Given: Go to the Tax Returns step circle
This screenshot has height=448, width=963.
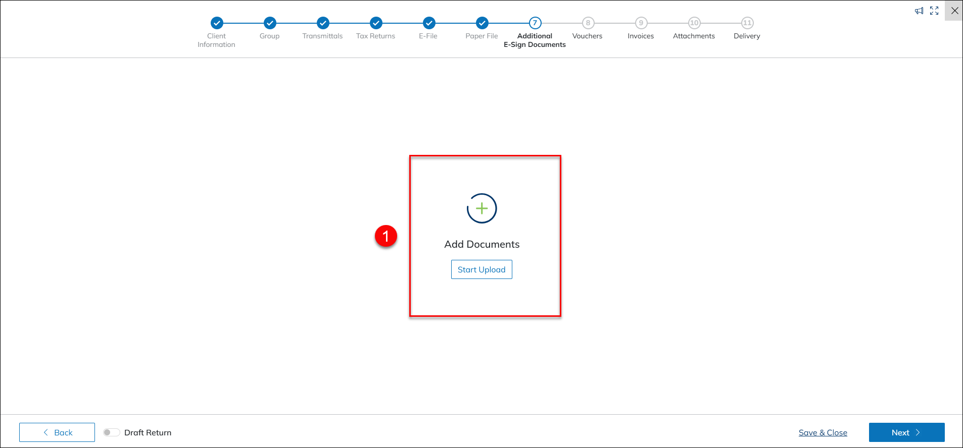Looking at the screenshot, I should (376, 23).
